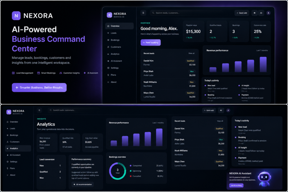Click the Plans dollar icon in Analytics screen sidebar
Viewport: 288px width, 192px height.
point(8,168)
